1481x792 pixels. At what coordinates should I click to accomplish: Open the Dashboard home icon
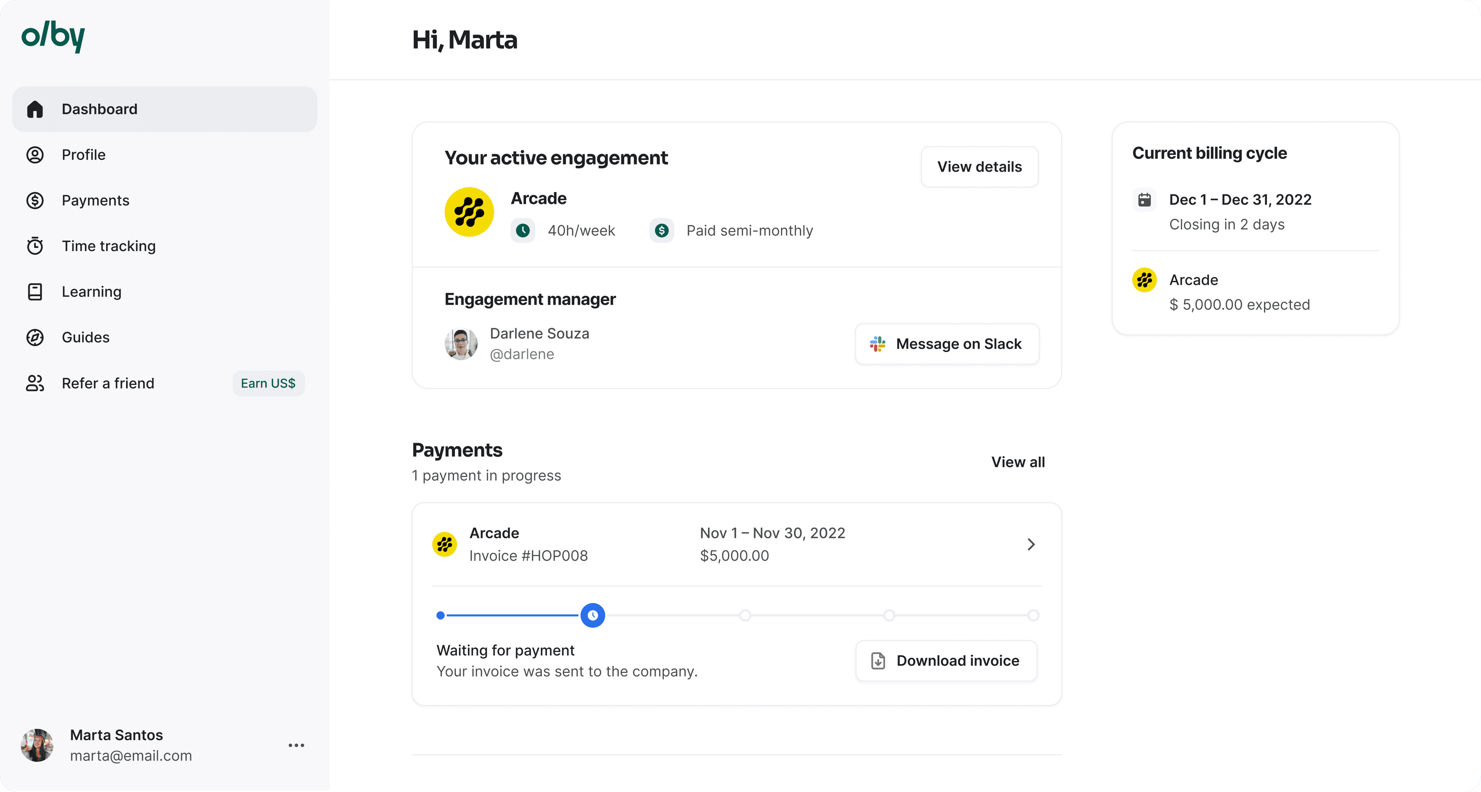coord(35,109)
